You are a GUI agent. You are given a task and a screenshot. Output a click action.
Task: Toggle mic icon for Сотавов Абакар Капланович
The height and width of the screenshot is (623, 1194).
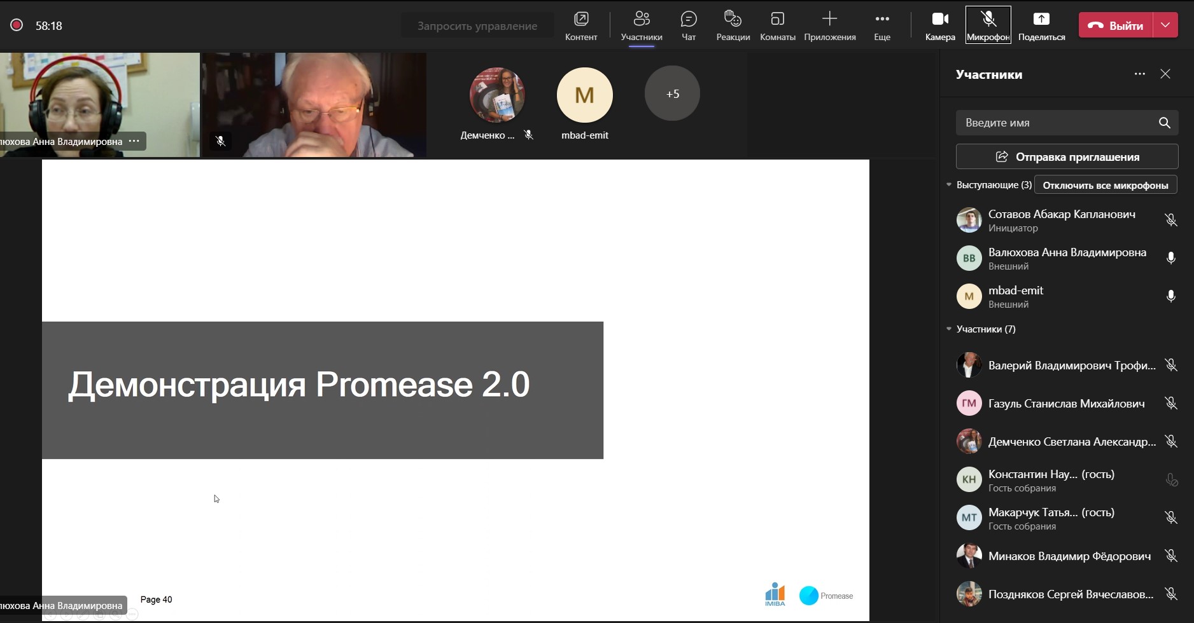(1170, 220)
